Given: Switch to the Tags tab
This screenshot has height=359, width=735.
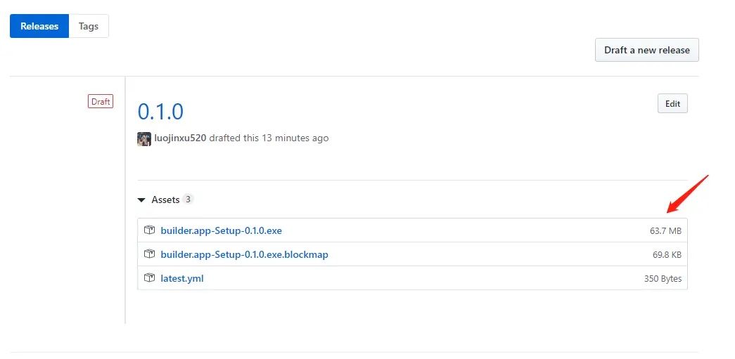Looking at the screenshot, I should pyautogui.click(x=89, y=26).
